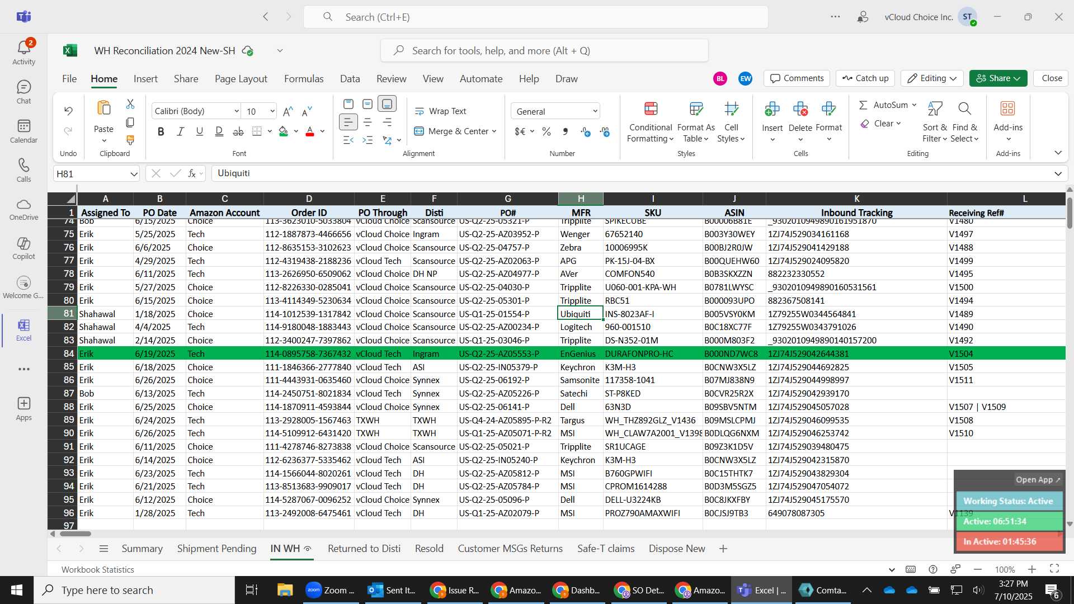Click the Cut scissors icon
The width and height of the screenshot is (1074, 604).
point(130,104)
